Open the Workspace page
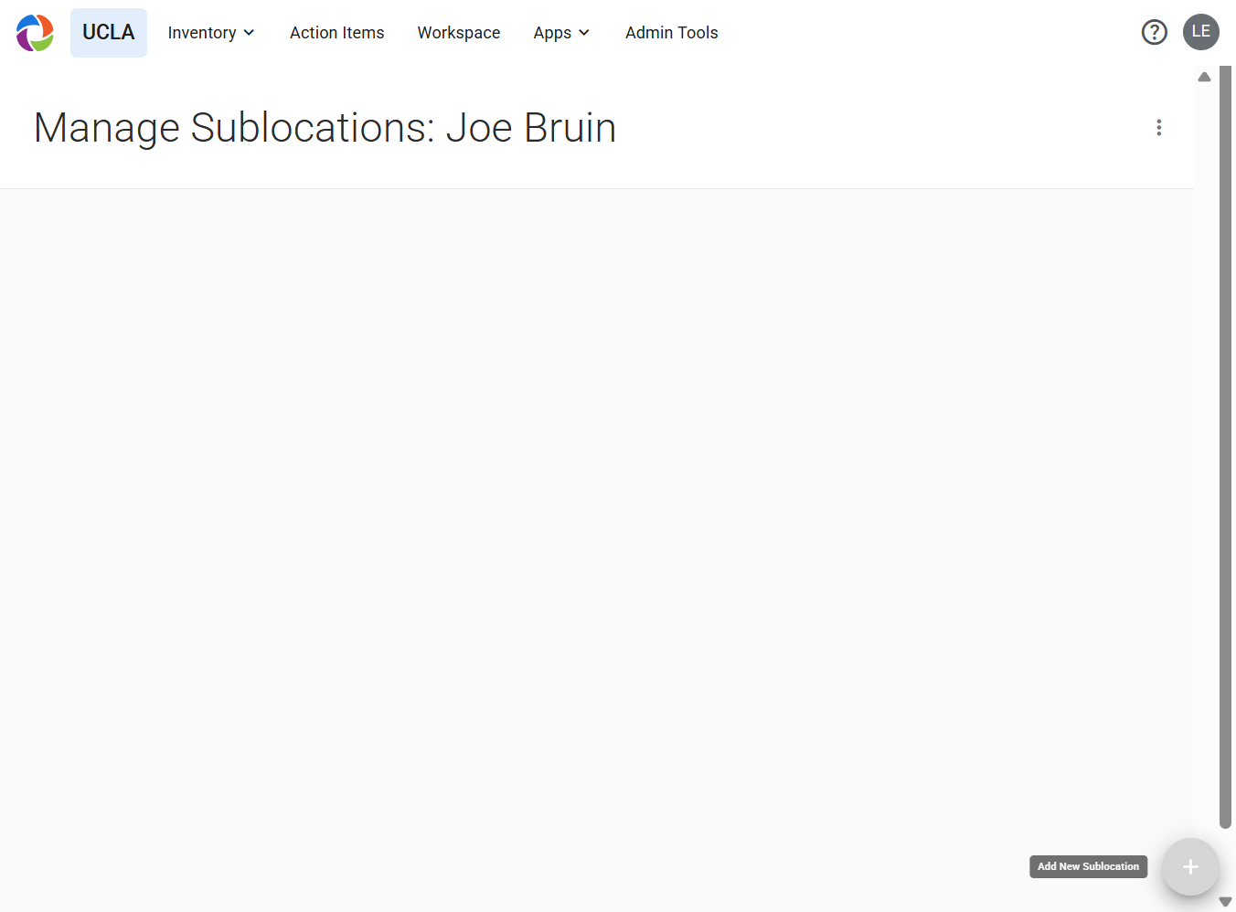The width and height of the screenshot is (1236, 912). (x=459, y=33)
